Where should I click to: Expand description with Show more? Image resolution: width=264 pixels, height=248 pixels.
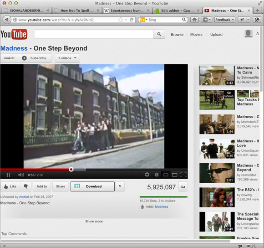[x=94, y=221]
